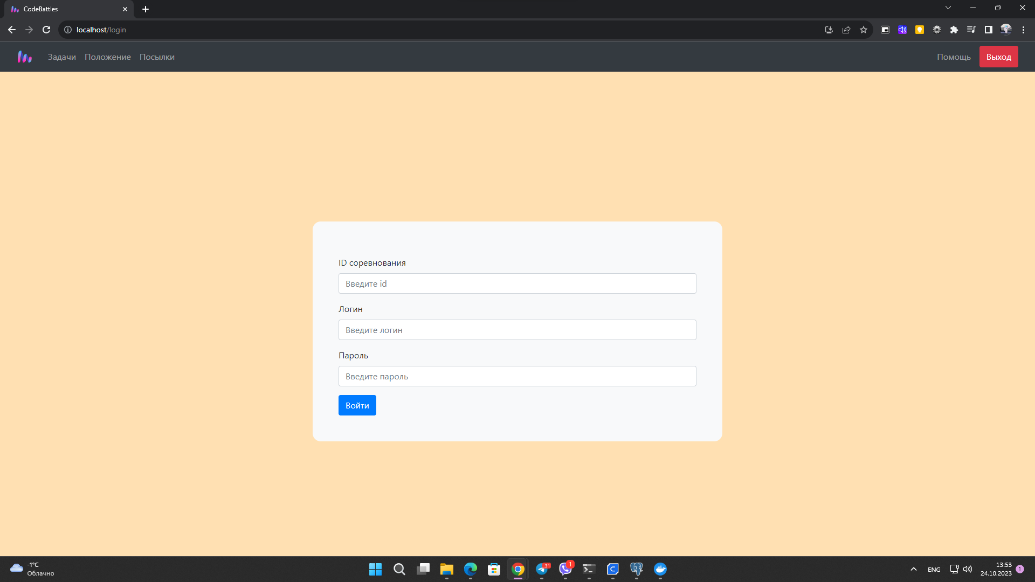The height and width of the screenshot is (582, 1035).
Task: Expand the system tray hidden icons chevron
Action: (x=914, y=569)
